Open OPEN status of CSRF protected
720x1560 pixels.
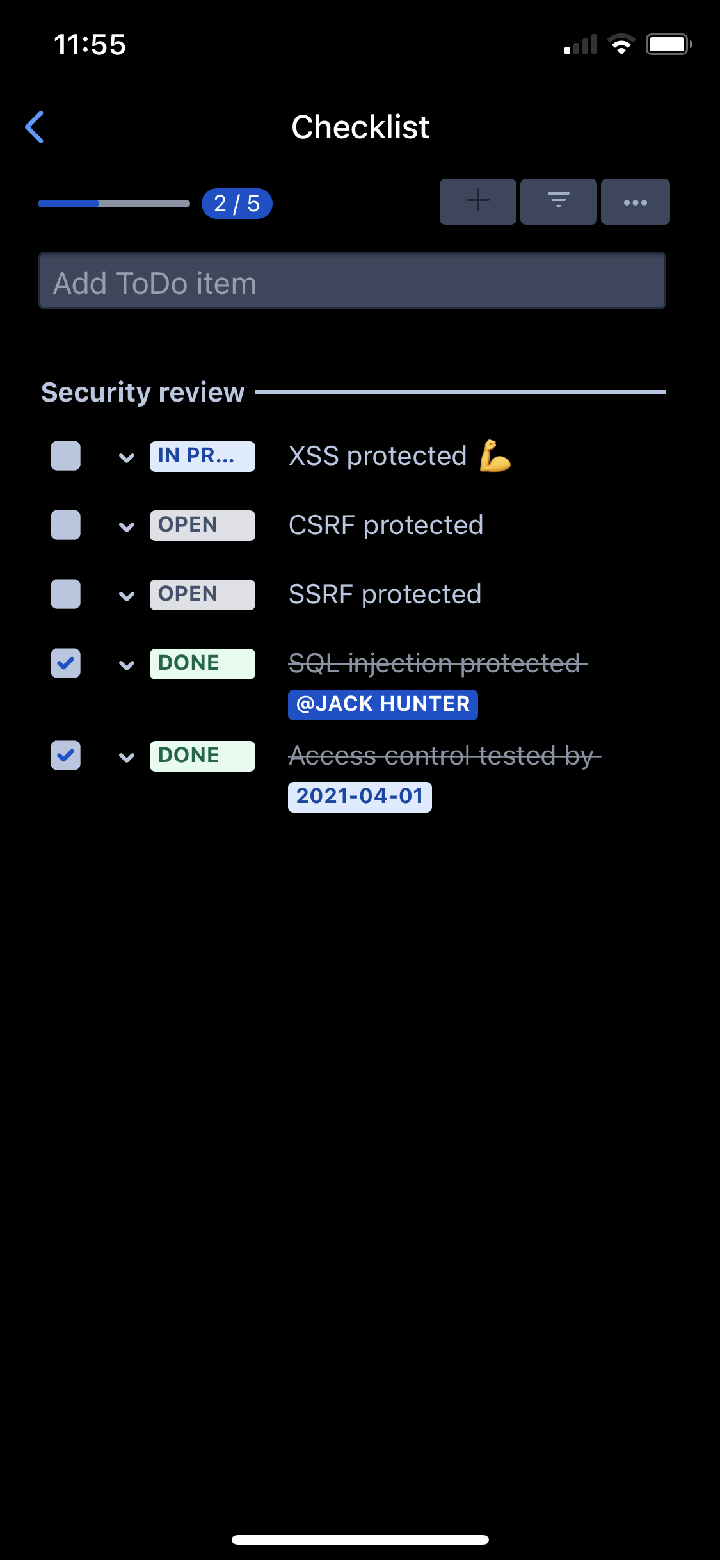tap(202, 525)
